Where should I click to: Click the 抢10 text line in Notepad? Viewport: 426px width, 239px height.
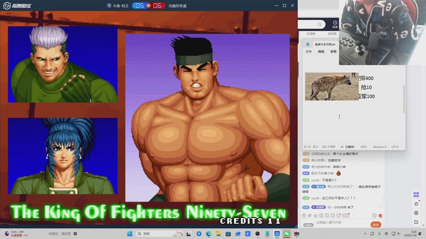(366, 87)
